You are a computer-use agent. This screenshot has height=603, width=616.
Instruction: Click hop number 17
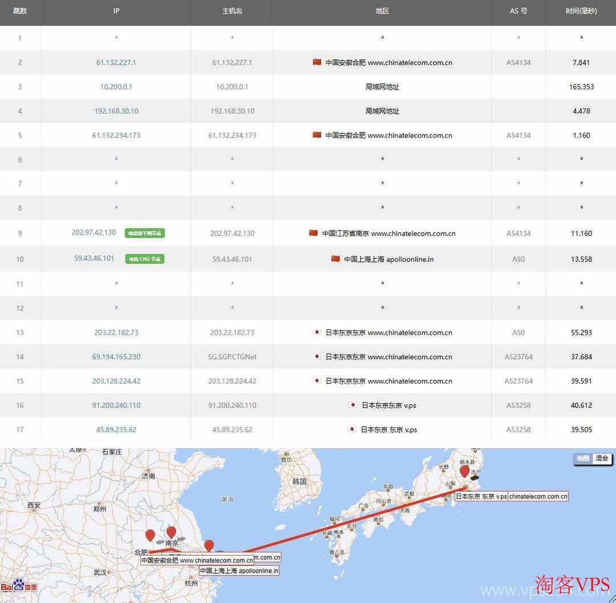click(20, 430)
